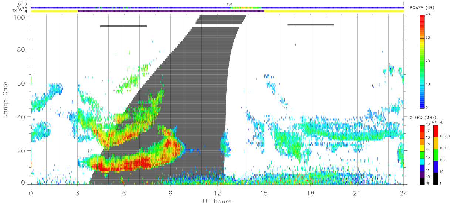Viewport: 454px width, 209px height.
Task: Click the 'UT hours' x-axis title
Action: click(217, 202)
